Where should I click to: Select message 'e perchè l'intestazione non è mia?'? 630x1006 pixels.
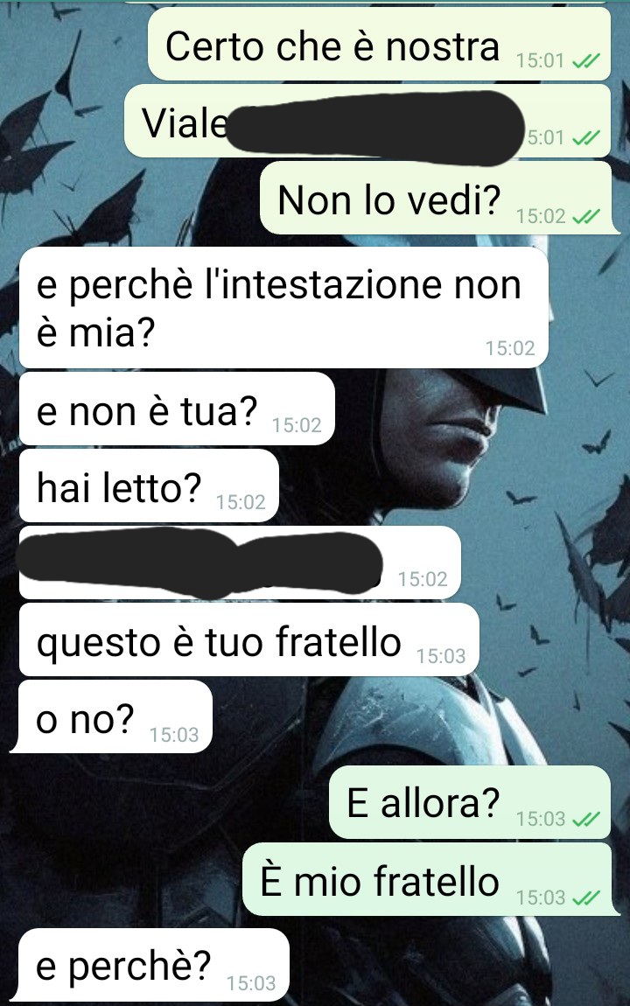tap(283, 307)
